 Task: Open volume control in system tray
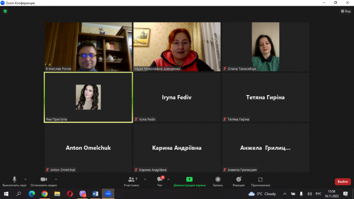310,194
